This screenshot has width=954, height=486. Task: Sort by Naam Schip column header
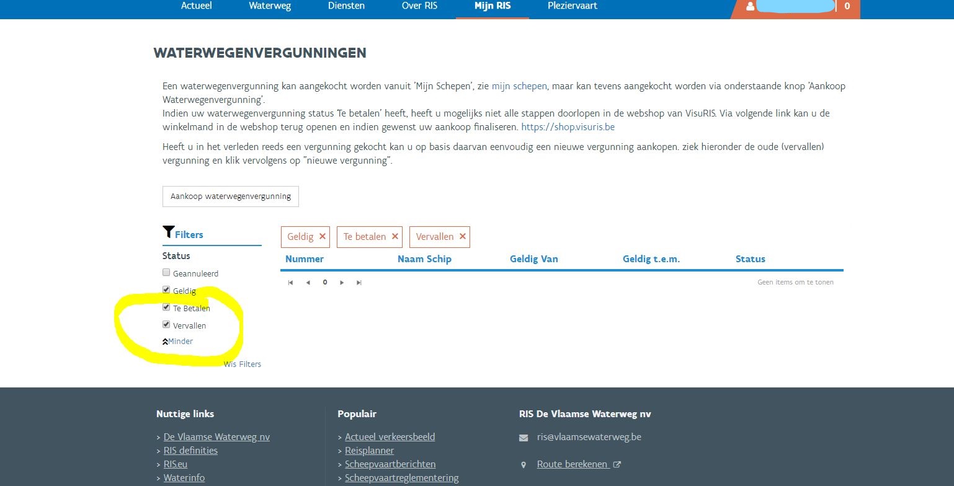coord(424,259)
